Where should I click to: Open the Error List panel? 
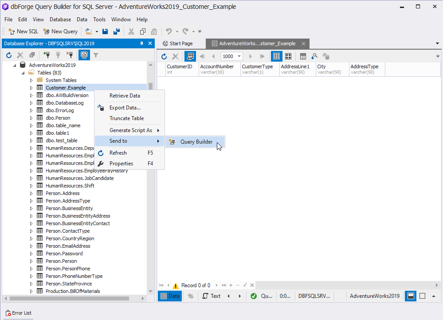pos(18,313)
